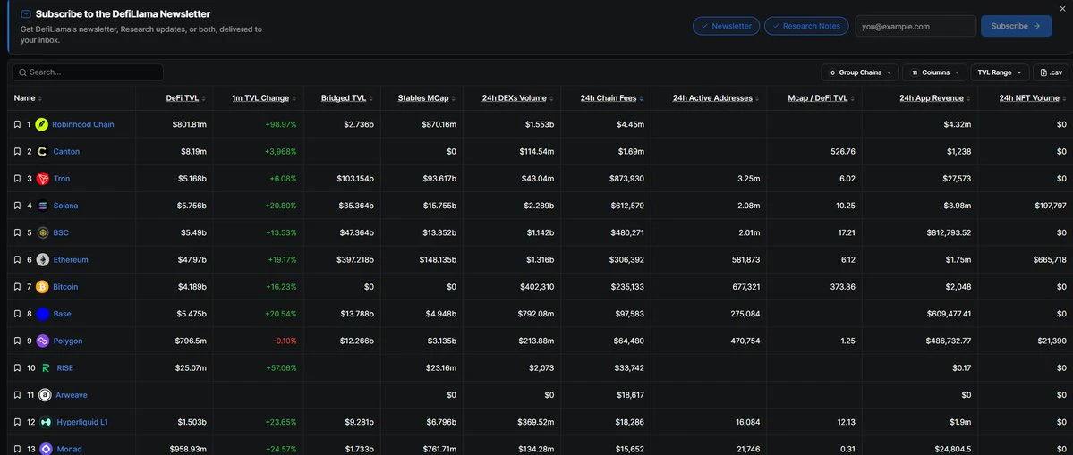Bookmark the Robinhood Chain row

pyautogui.click(x=18, y=124)
